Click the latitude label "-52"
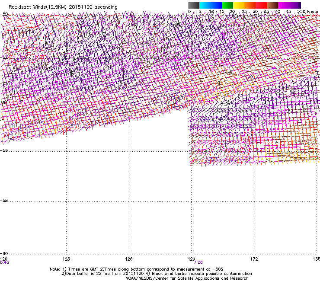320x281 pixels. click(4, 57)
